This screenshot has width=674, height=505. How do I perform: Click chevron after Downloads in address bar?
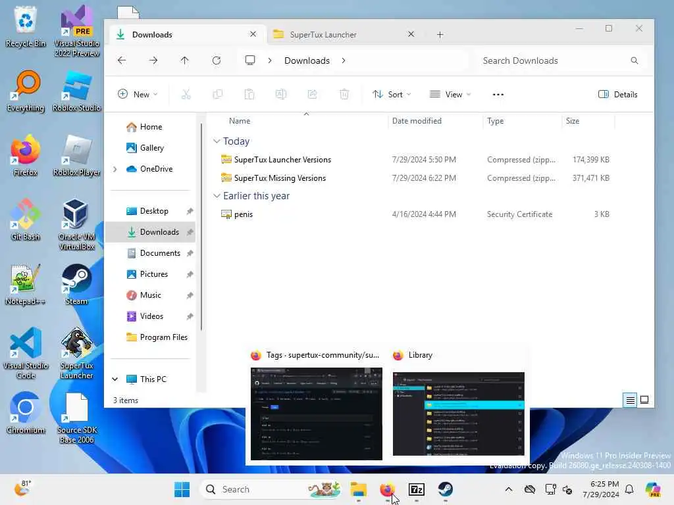coord(344,60)
